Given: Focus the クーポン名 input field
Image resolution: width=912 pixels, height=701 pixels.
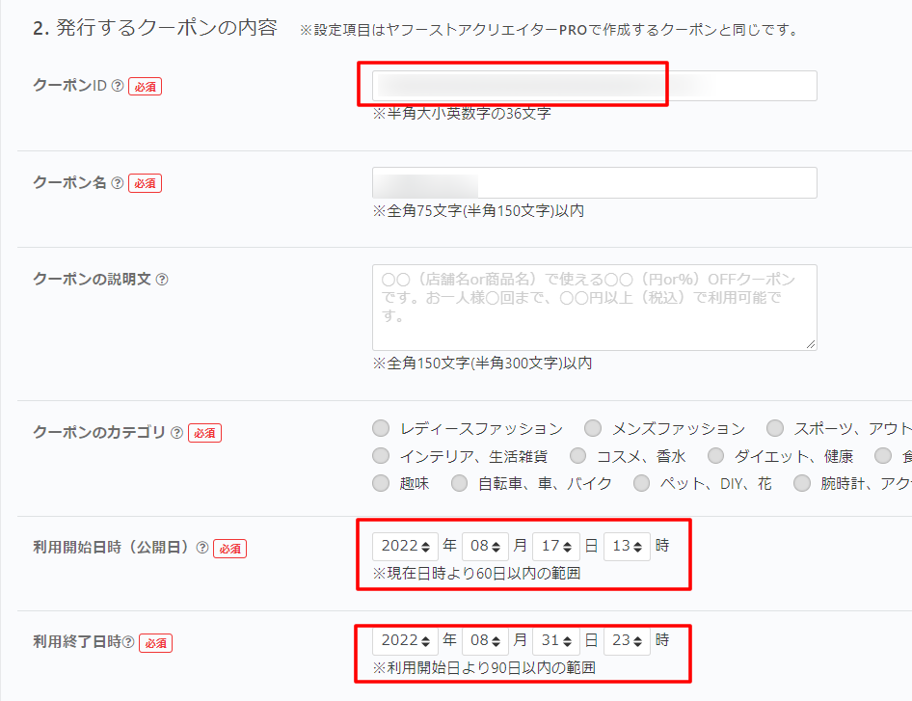Looking at the screenshot, I should (x=594, y=182).
